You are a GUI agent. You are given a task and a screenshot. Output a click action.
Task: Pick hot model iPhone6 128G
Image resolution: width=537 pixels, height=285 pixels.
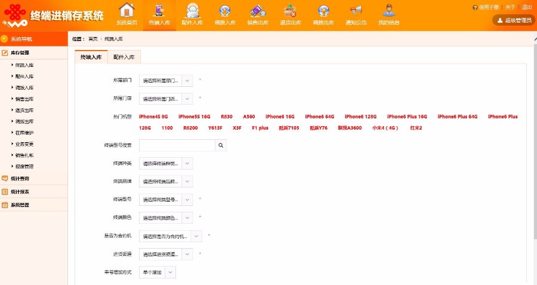[360, 117]
